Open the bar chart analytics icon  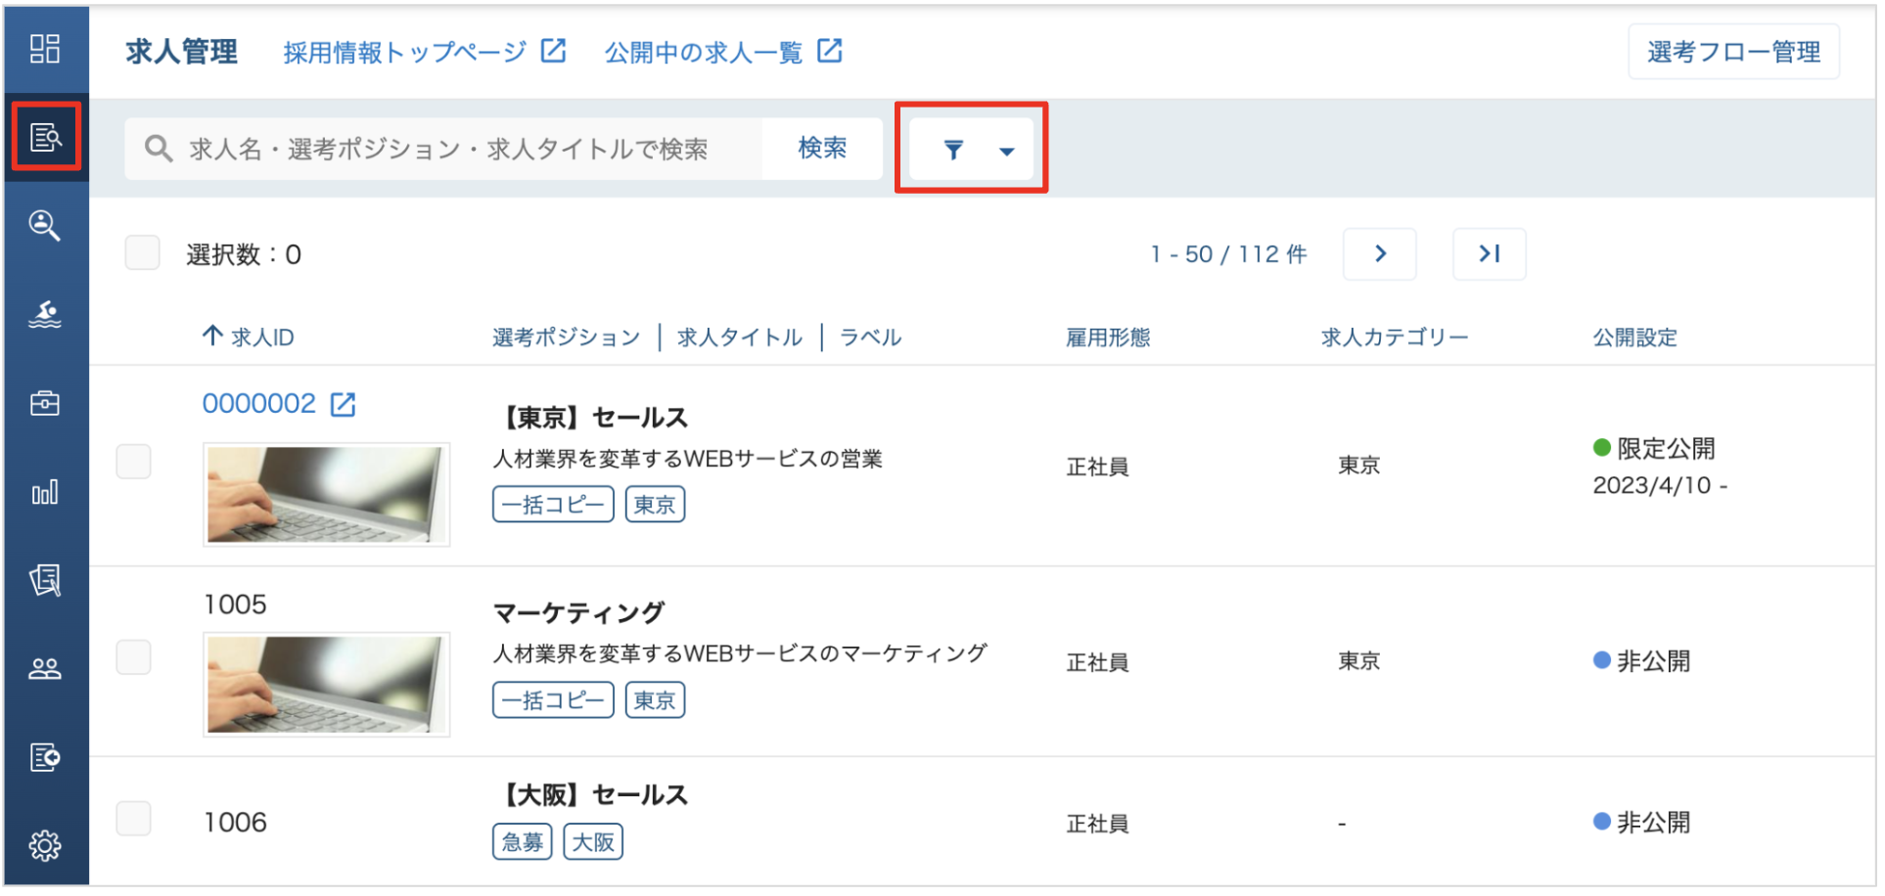coord(45,492)
